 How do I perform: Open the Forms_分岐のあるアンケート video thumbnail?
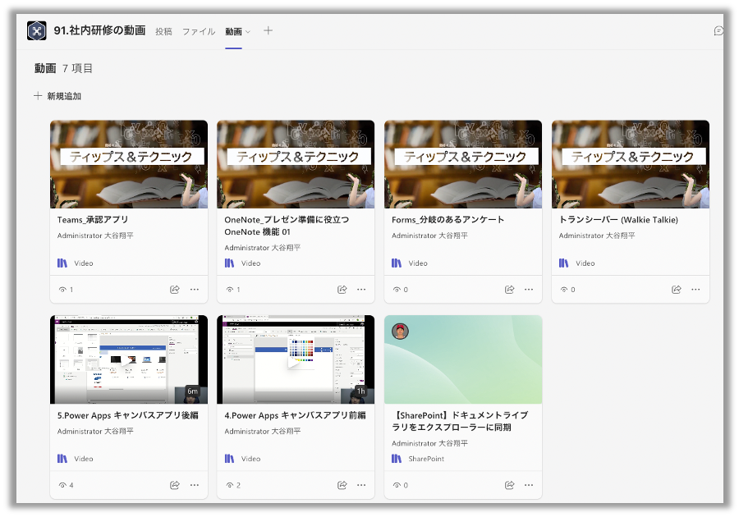click(x=463, y=164)
